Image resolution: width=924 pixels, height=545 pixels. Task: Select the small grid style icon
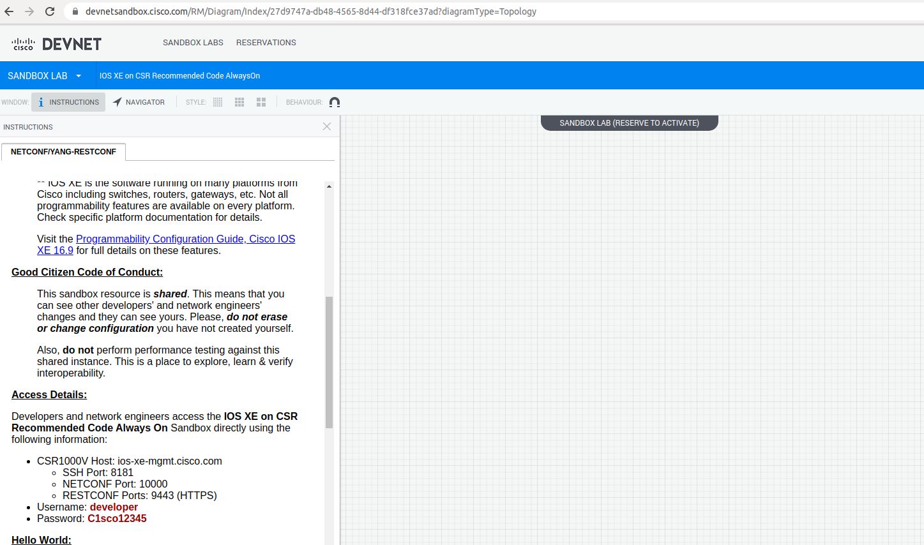tap(218, 102)
